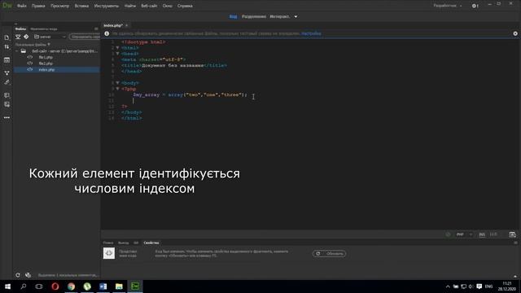Collapse the ?php block code fold arrow
The height and width of the screenshot is (293, 521).
(117, 89)
